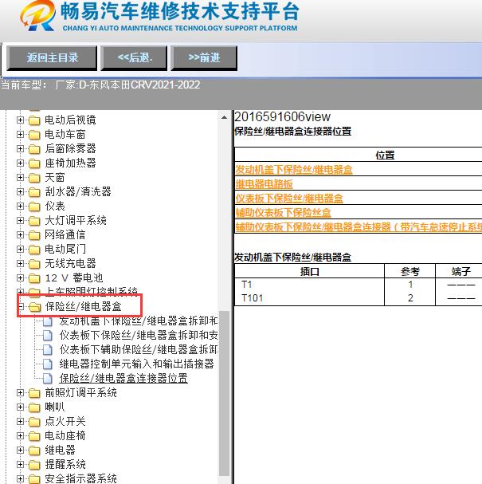Click the 前照灯调平系统 folder icon

coord(34,393)
